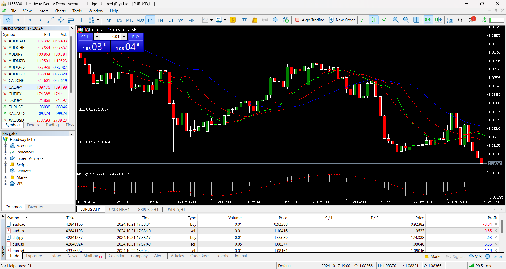This screenshot has width=506, height=269.
Task: Open the tile windows grid icon
Action: (x=416, y=20)
